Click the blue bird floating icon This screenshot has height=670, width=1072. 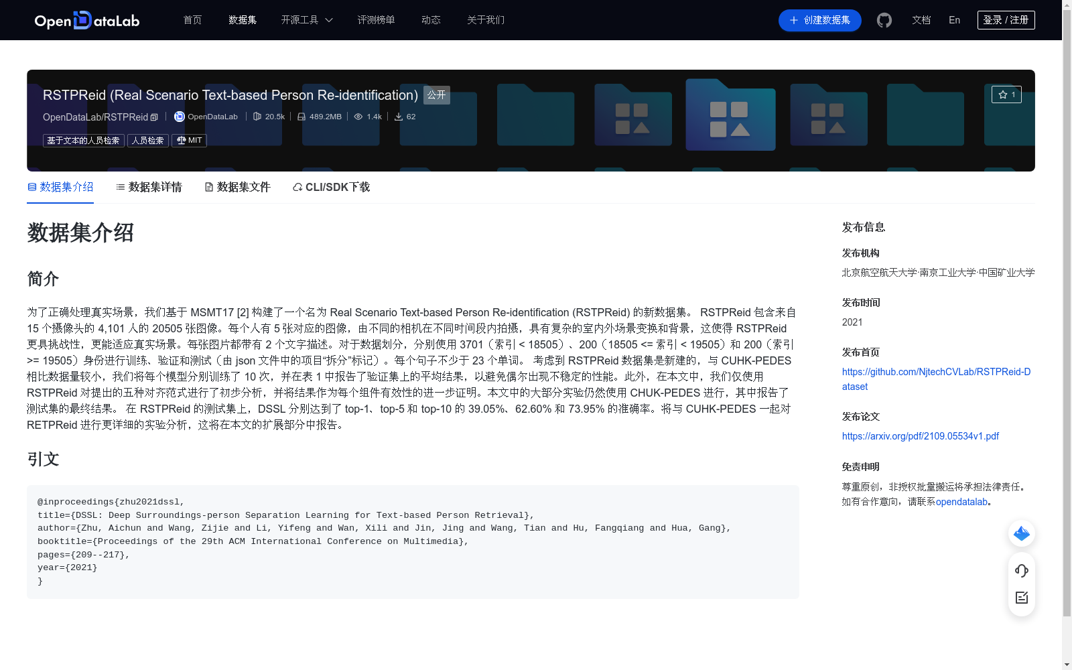point(1022,533)
